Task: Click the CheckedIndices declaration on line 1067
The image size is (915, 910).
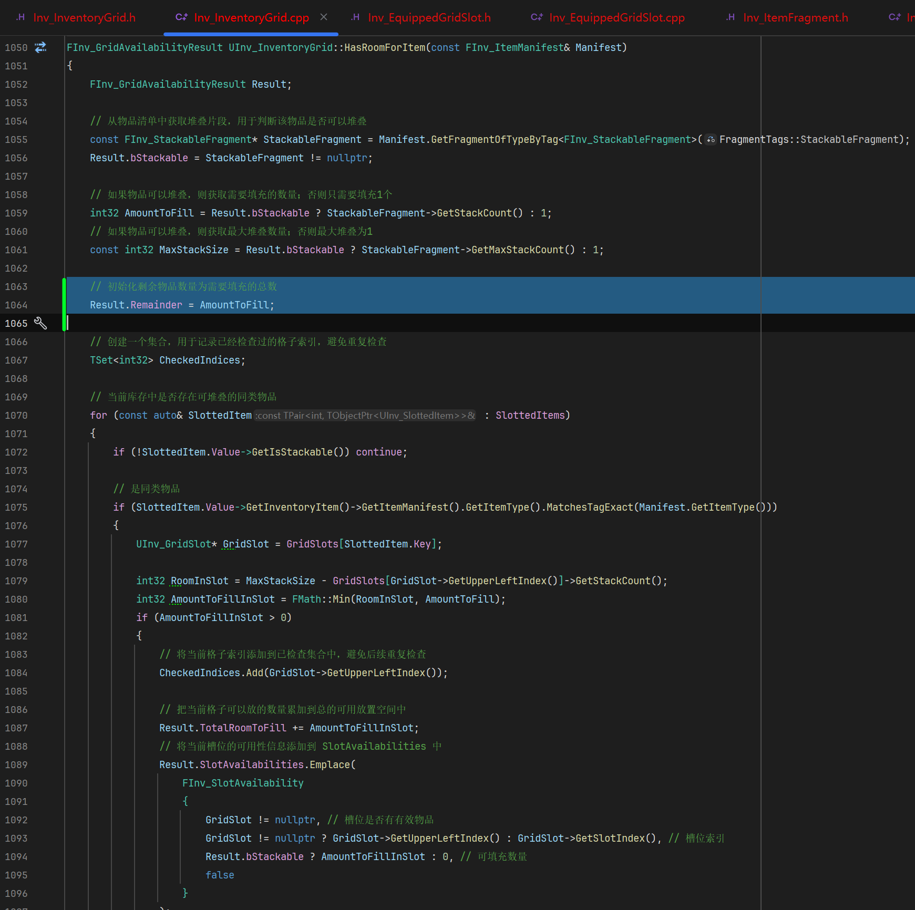Action: click(200, 360)
